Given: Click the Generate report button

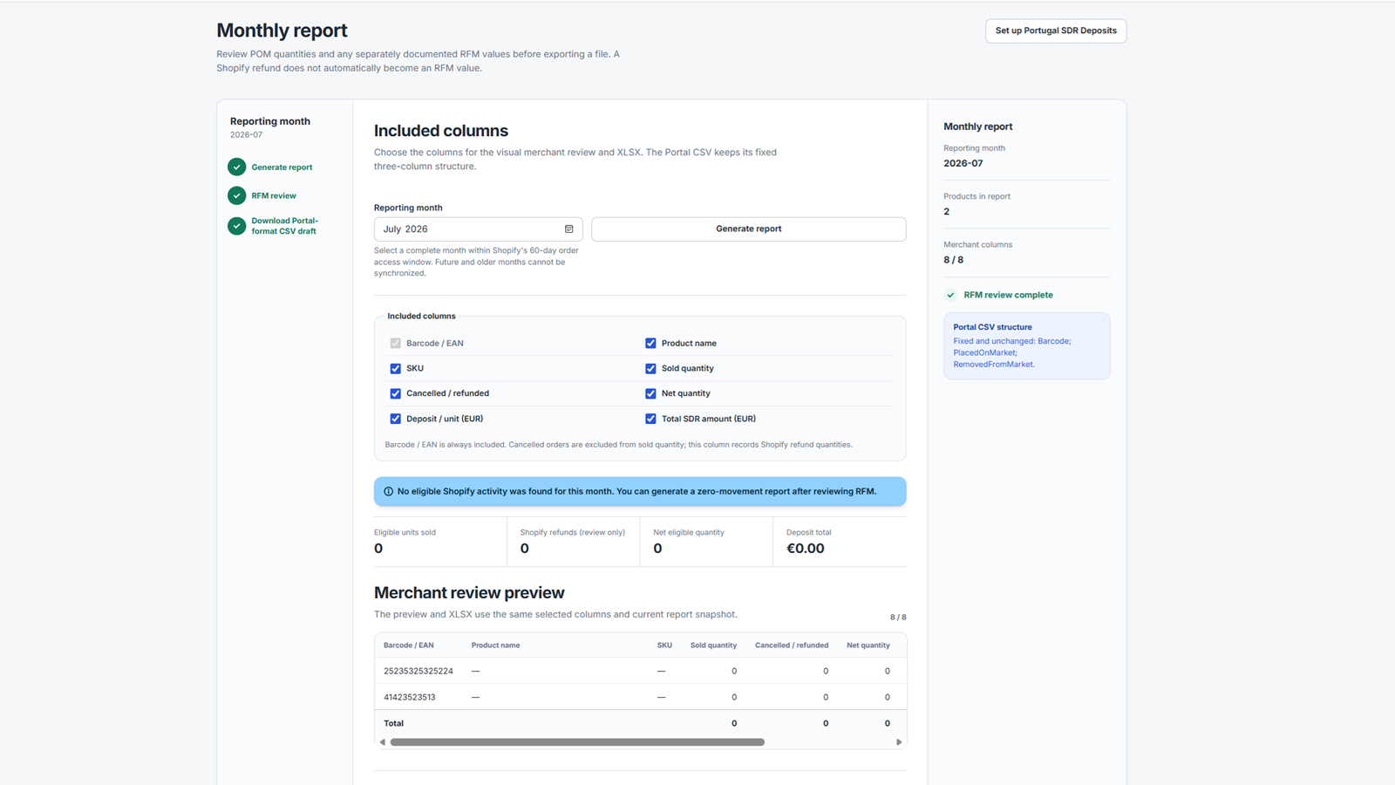Looking at the screenshot, I should point(748,229).
